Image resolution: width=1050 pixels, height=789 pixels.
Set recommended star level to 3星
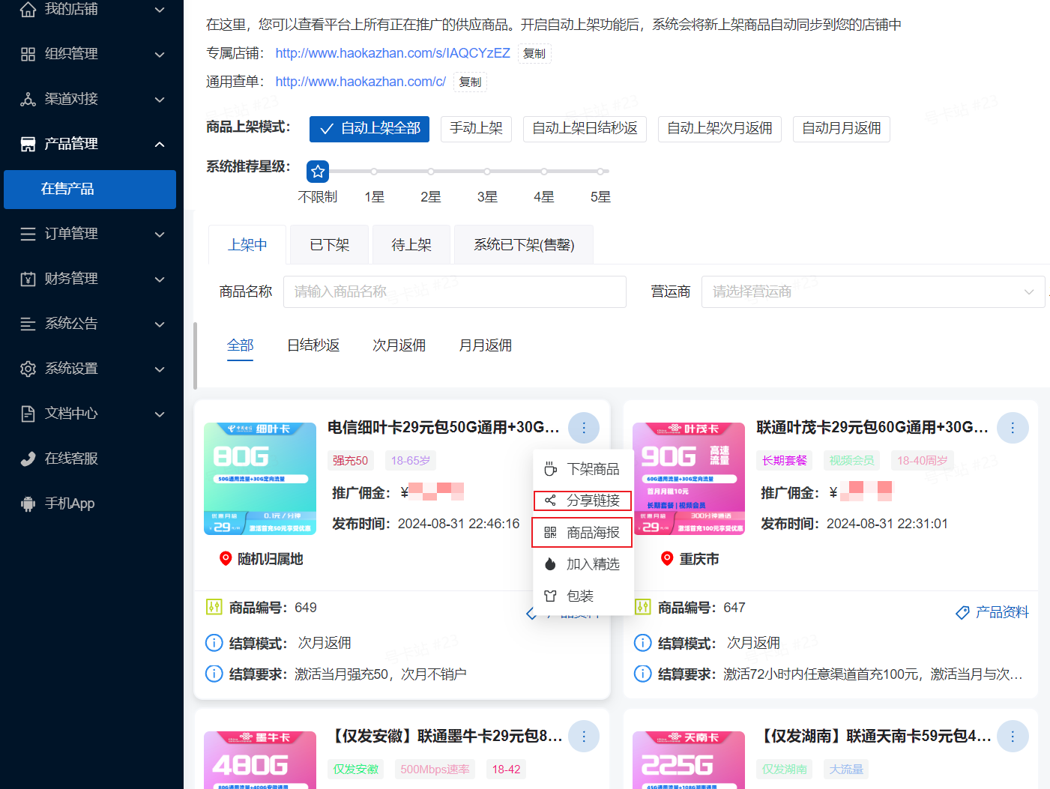[487, 172]
